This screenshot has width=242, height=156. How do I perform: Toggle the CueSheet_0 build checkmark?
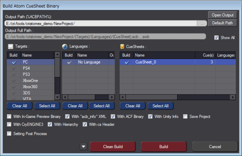point(127,62)
